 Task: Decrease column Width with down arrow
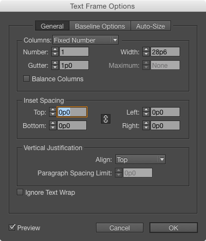(x=146, y=54)
